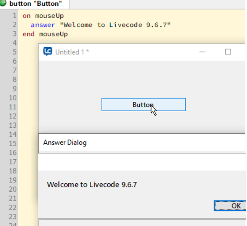This screenshot has width=247, height=226.
Task: Click line number 3 in the gutter
Action: 15,34
